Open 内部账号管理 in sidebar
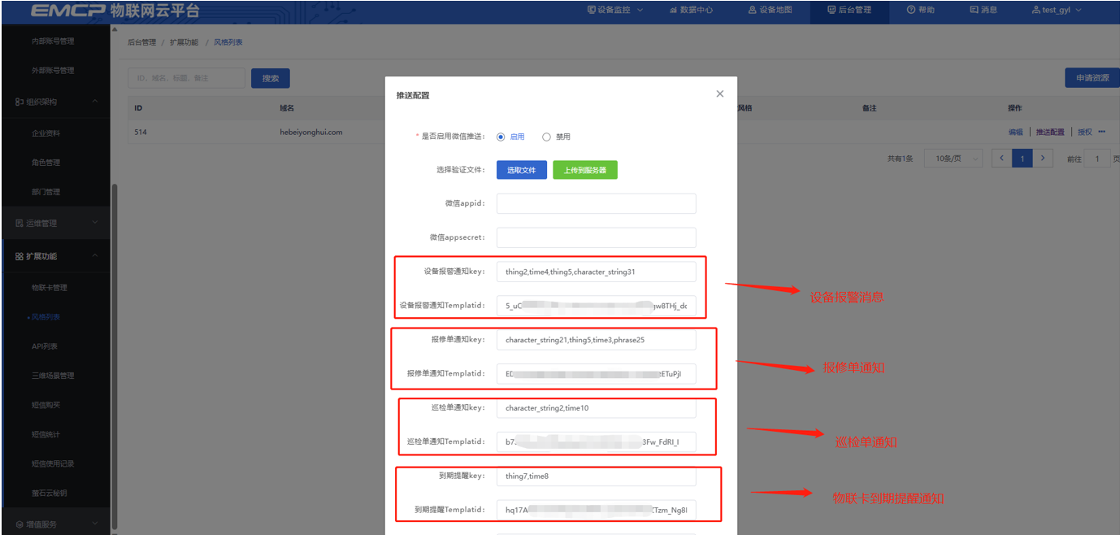This screenshot has height=535, width=1120. click(53, 41)
